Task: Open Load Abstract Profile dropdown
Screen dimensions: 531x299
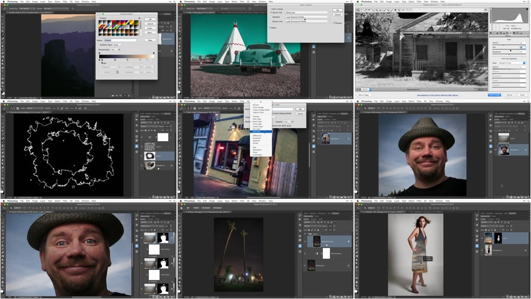Action: tap(307, 17)
